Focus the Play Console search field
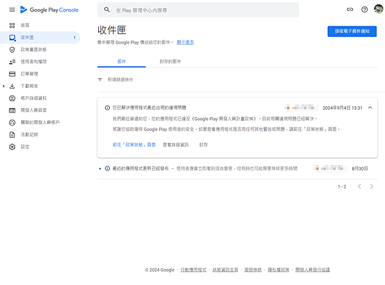The width and height of the screenshot is (385, 285). [198, 10]
